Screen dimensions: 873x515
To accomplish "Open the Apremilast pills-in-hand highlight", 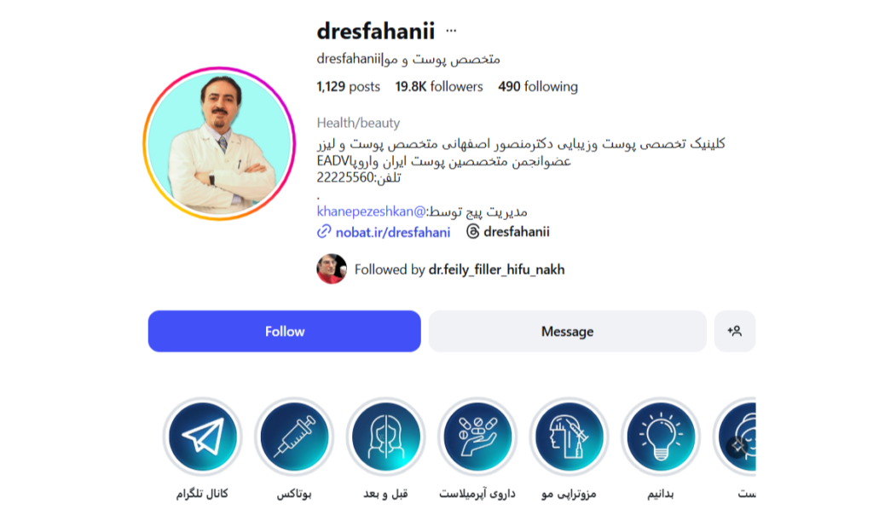I will coord(477,437).
